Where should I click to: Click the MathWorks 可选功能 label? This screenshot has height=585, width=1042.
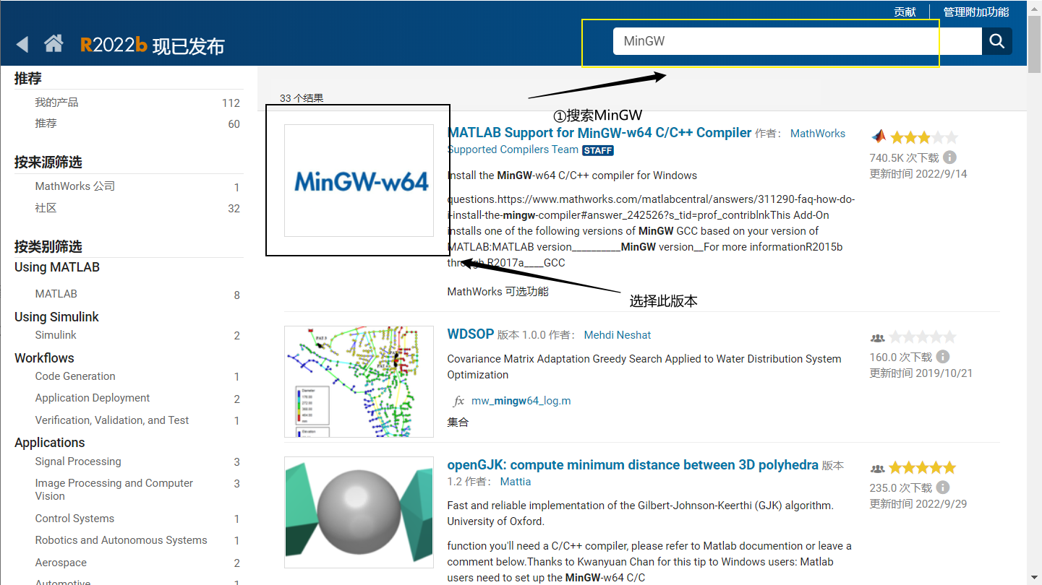click(498, 292)
